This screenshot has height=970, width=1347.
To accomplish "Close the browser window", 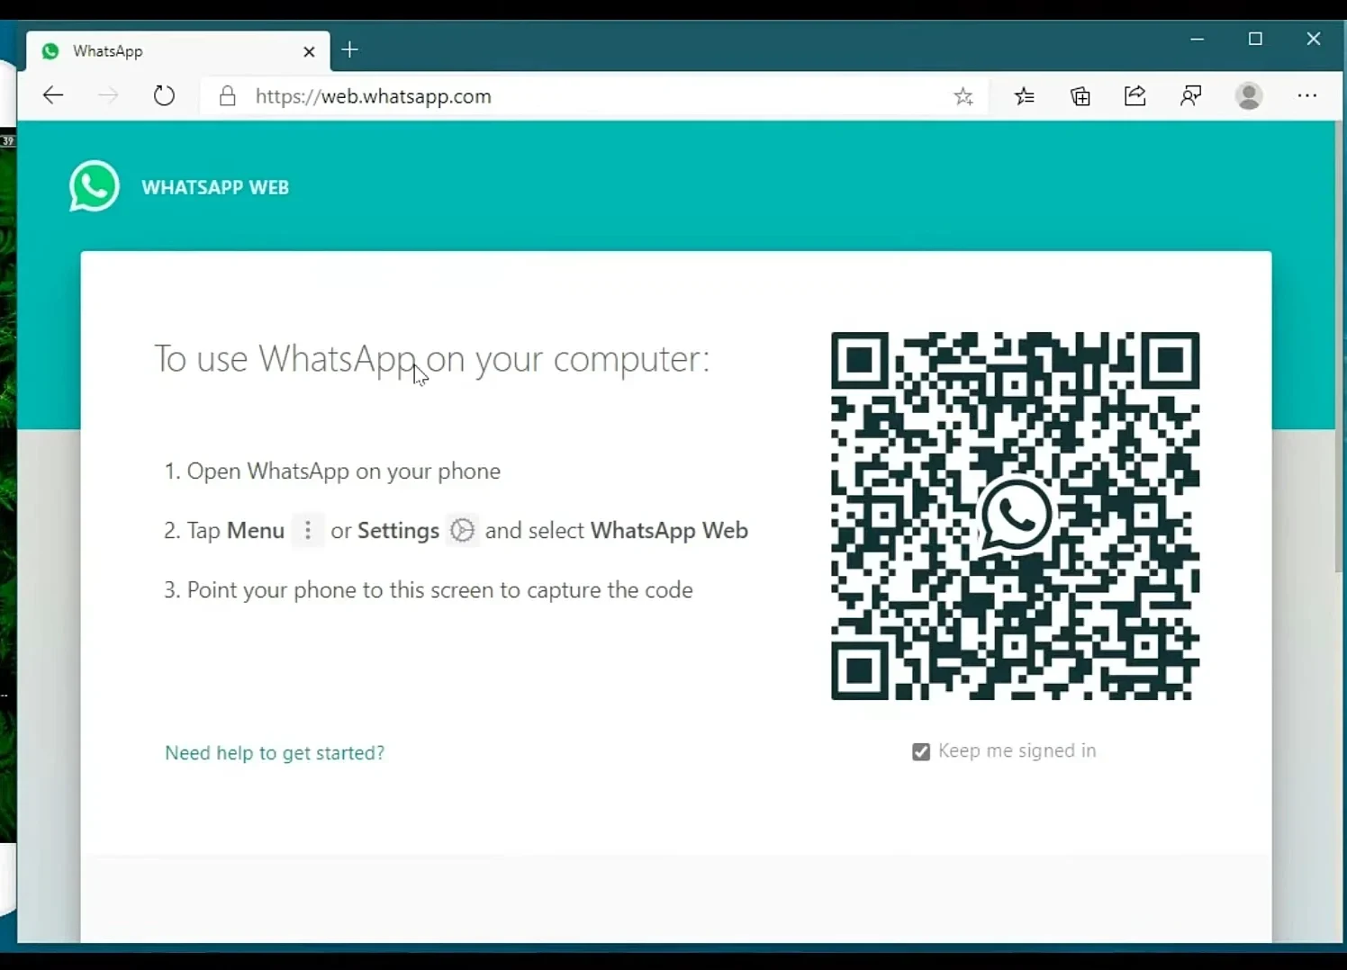I will [1314, 39].
